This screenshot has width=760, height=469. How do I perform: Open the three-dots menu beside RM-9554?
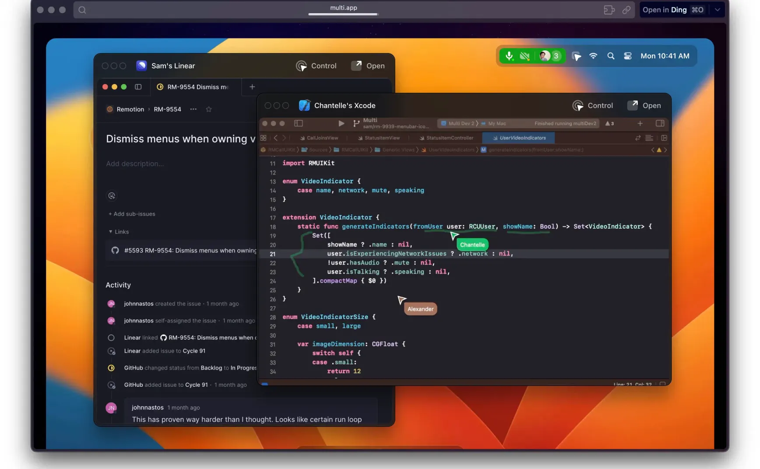point(194,109)
